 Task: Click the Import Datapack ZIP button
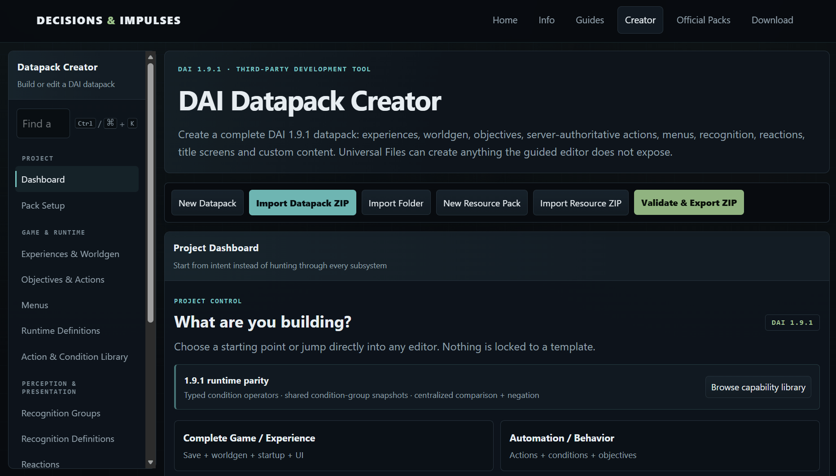click(302, 203)
